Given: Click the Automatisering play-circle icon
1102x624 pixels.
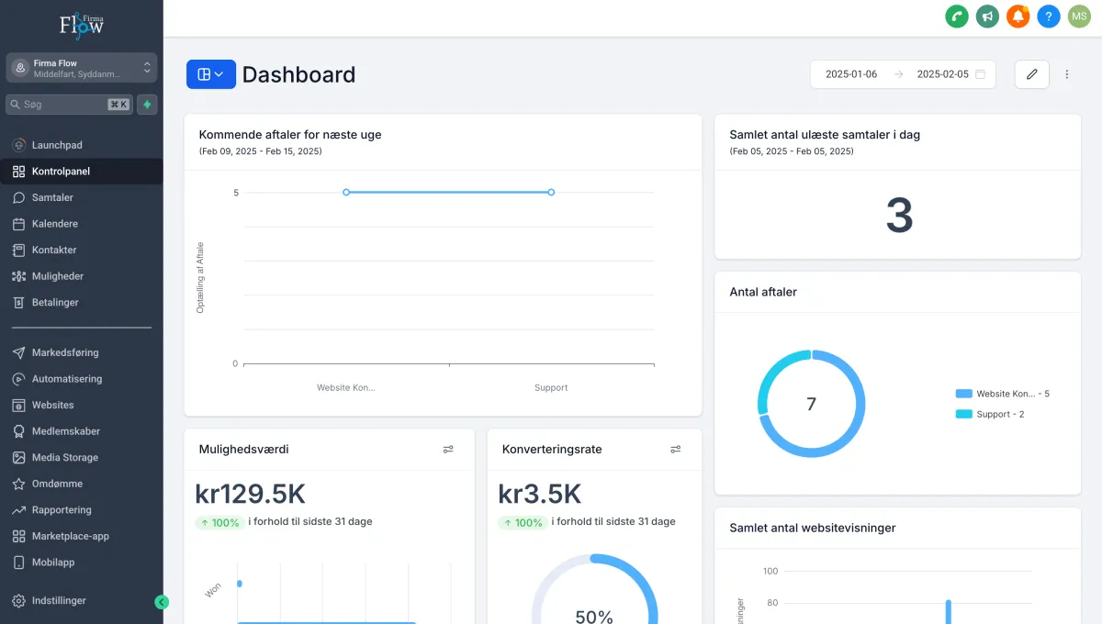Looking at the screenshot, I should pyautogui.click(x=18, y=379).
